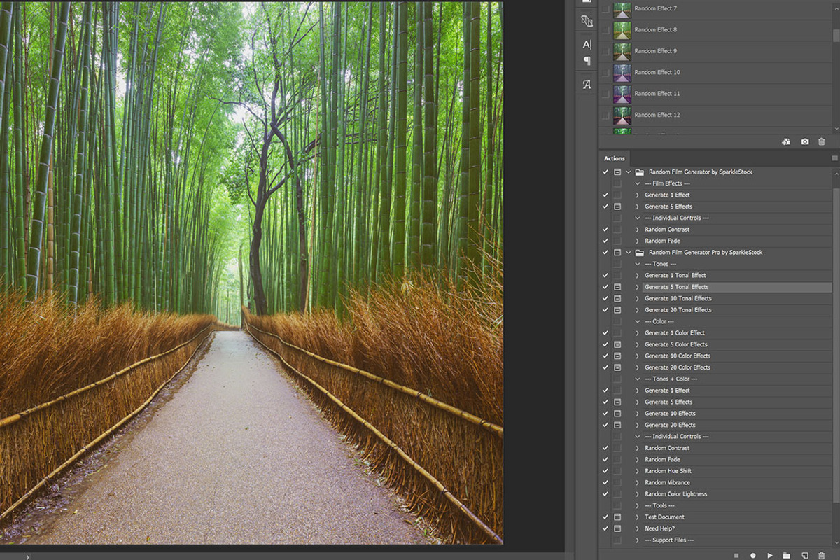
Task: Expand the Generate 10 Tonal Effects action
Action: tap(638, 298)
